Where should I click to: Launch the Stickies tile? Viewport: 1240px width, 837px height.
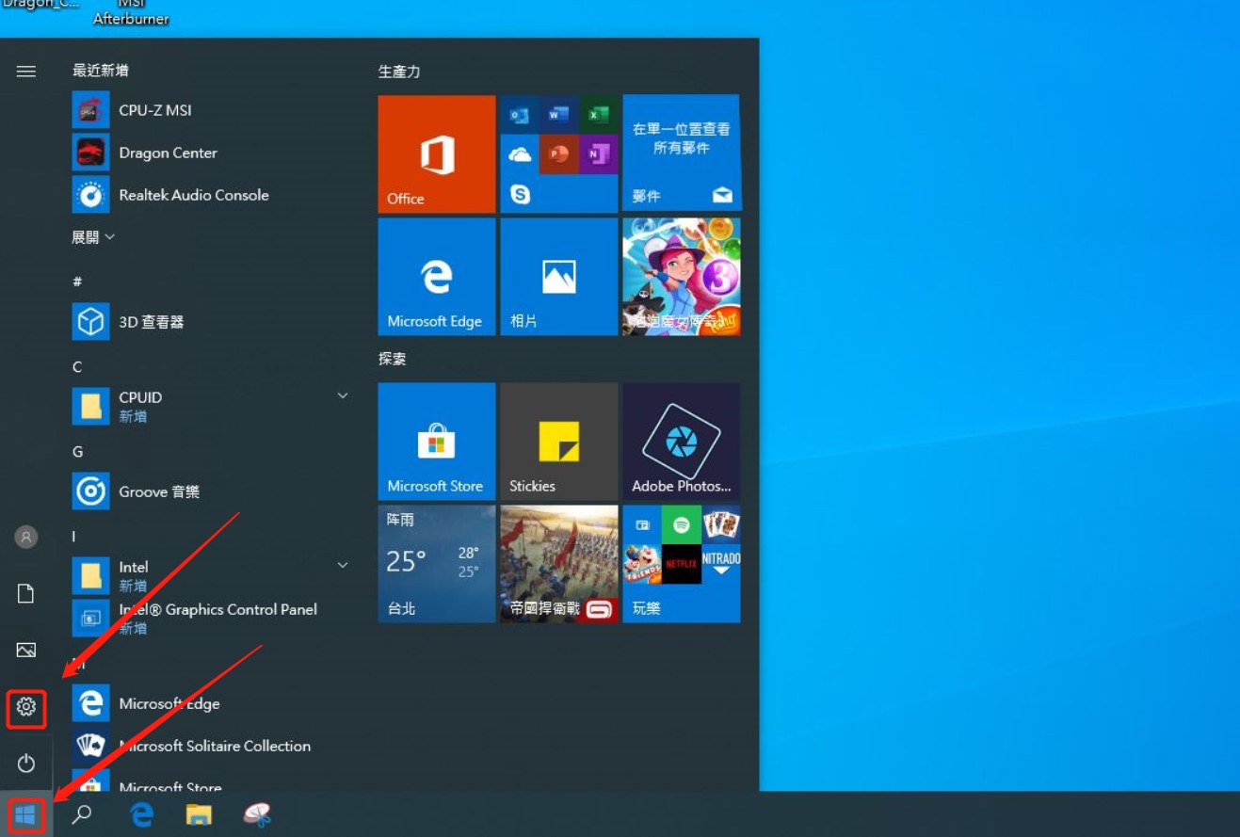559,442
